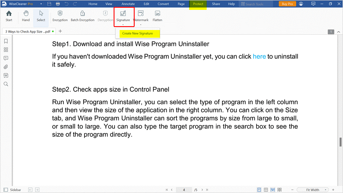The image size is (343, 193).
Task: Open the Home menu tab
Action: click(x=93, y=4)
